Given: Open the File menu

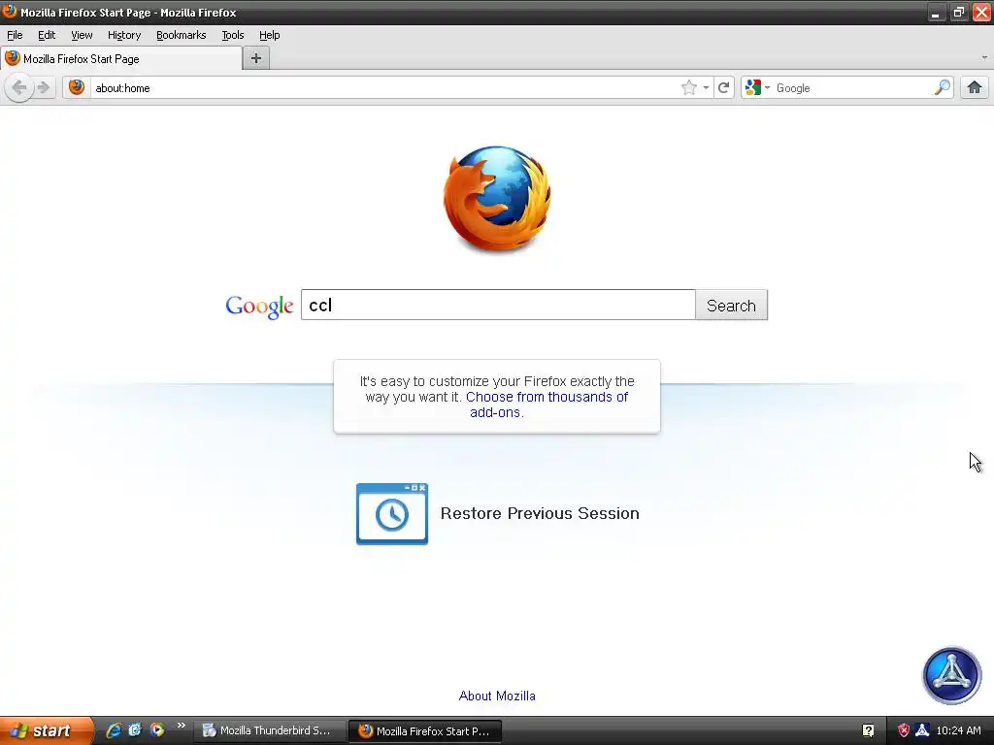Looking at the screenshot, I should click(x=15, y=35).
